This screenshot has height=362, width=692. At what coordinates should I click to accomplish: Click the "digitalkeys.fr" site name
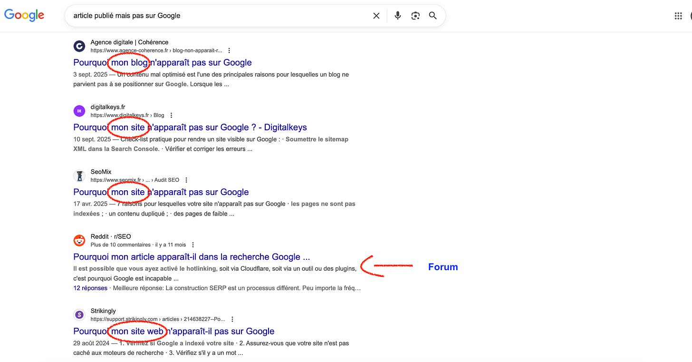(x=108, y=107)
